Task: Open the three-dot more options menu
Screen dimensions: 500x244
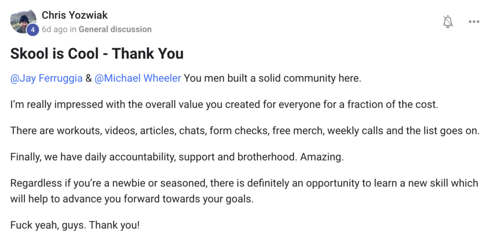Action: click(x=474, y=21)
